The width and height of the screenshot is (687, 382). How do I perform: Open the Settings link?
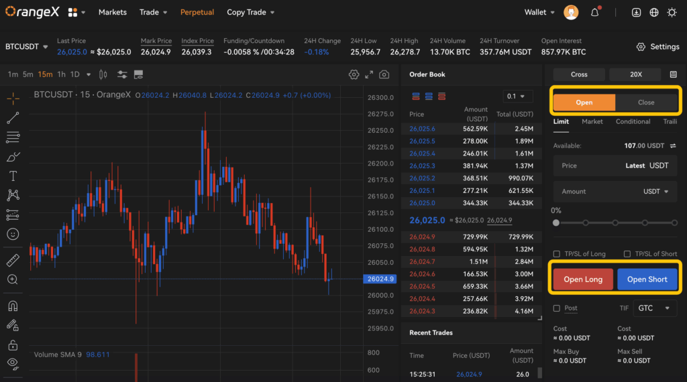coord(658,47)
